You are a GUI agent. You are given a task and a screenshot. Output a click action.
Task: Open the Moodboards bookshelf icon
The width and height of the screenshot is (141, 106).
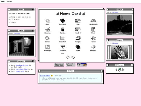click(x=93, y=21)
